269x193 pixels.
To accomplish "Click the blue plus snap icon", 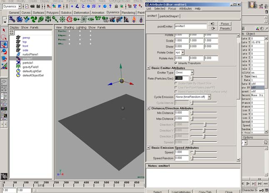I will [72, 7].
